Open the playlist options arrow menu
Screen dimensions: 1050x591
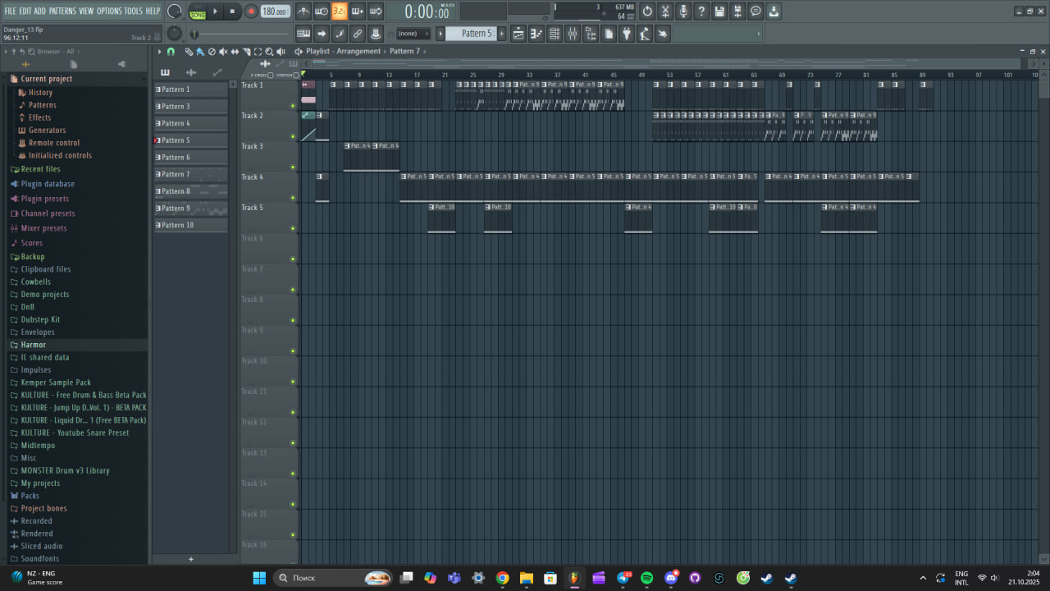[x=159, y=52]
